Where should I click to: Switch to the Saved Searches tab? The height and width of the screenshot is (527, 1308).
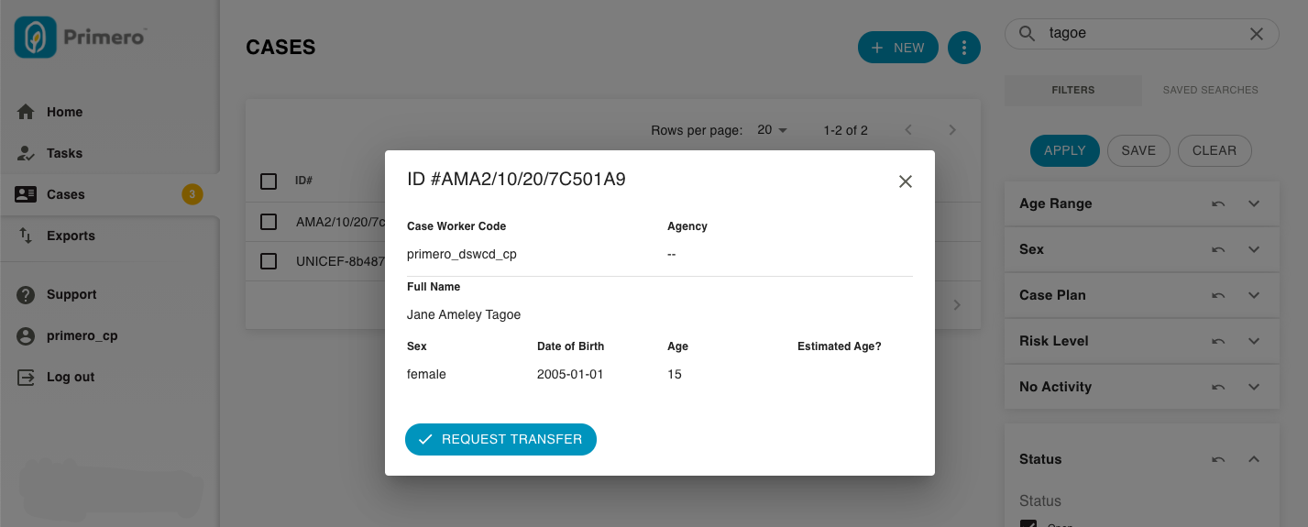coord(1211,90)
